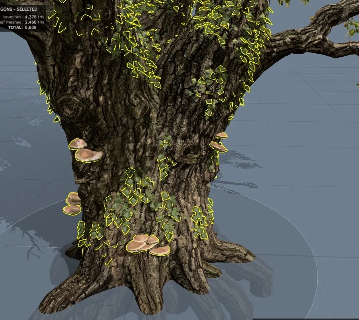Click the "branches:" label in overlay
Image resolution: width=359 pixels, height=320 pixels.
[13, 17]
